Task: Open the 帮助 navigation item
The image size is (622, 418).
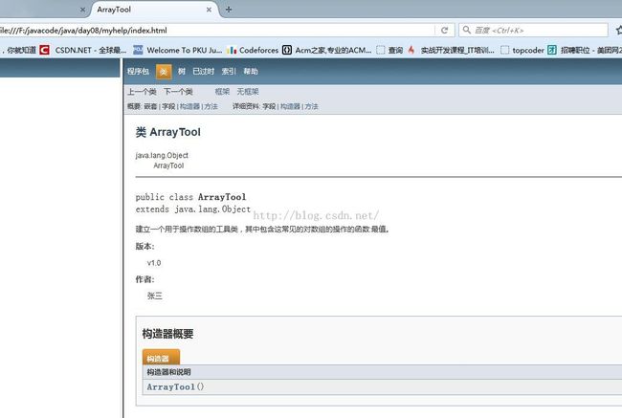Action: pyautogui.click(x=251, y=71)
